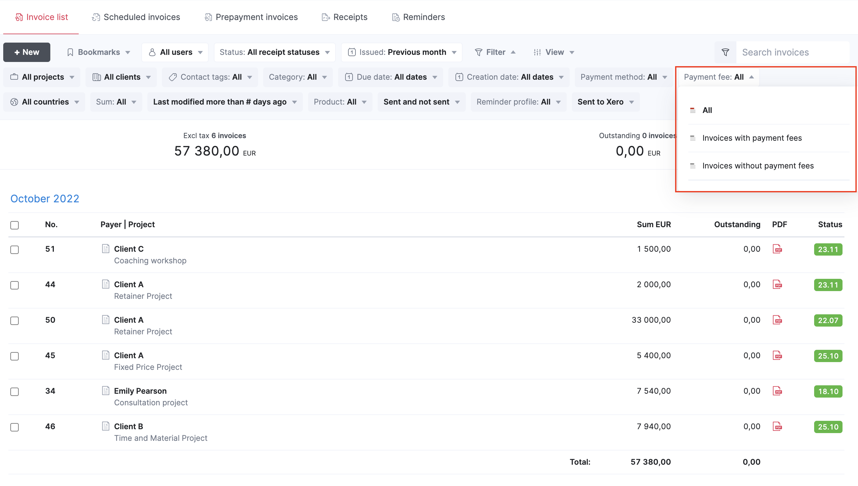Image resolution: width=858 pixels, height=486 pixels.
Task: Open the Sum filter dropdown
Action: (116, 102)
